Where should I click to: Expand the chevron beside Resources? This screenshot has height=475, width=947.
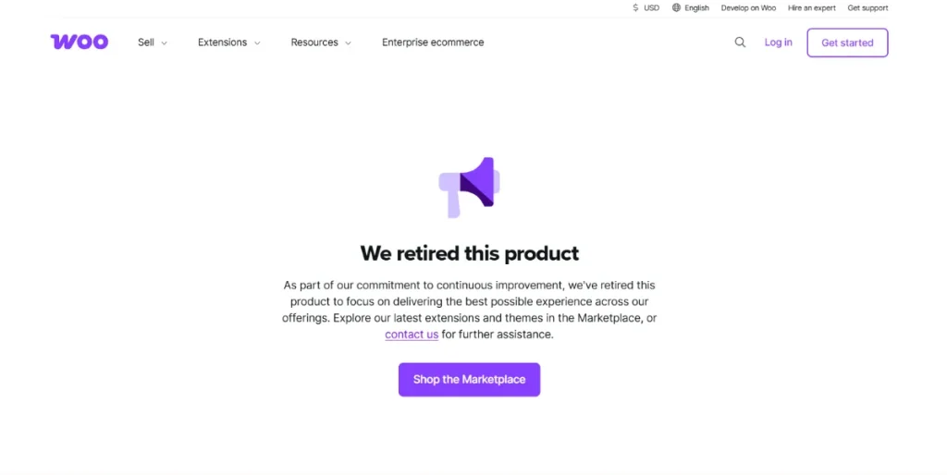click(348, 43)
